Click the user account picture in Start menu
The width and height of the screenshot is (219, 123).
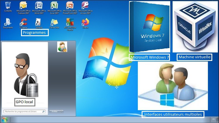coord(62,47)
